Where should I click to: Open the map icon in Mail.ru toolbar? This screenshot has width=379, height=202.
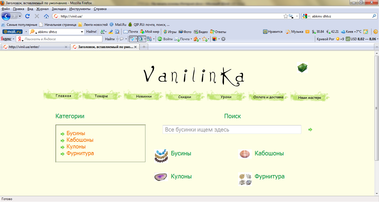(x=366, y=32)
